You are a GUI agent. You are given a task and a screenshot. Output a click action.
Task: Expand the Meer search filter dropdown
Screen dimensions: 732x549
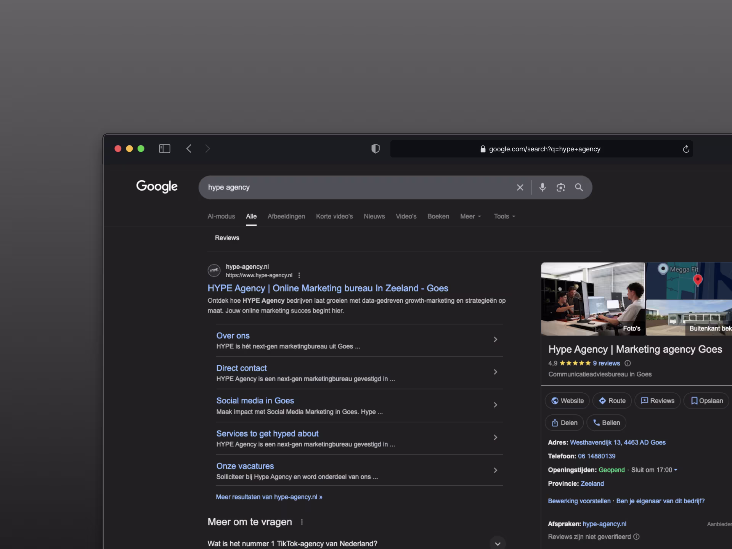(x=470, y=217)
